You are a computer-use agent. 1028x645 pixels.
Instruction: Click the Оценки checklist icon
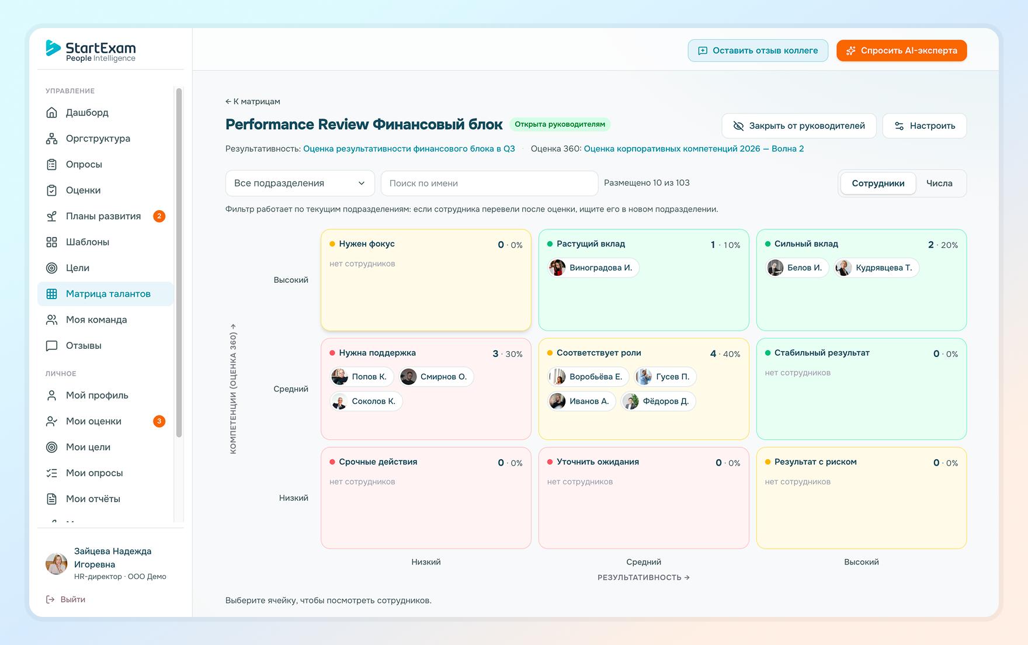52,190
